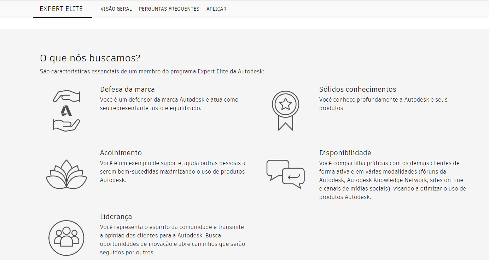Click the group of people Liderança icon
This screenshot has width=489, height=260.
[x=66, y=238]
